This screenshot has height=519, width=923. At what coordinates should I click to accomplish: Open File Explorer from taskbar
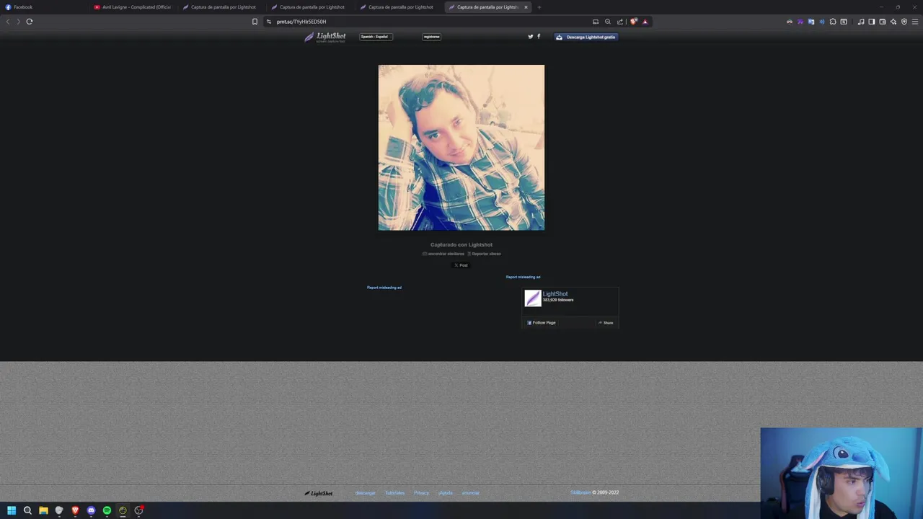point(43,510)
